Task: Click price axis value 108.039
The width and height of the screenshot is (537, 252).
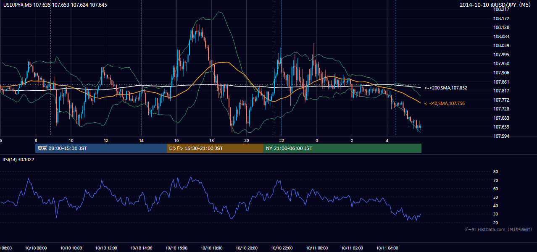Action: pos(501,45)
